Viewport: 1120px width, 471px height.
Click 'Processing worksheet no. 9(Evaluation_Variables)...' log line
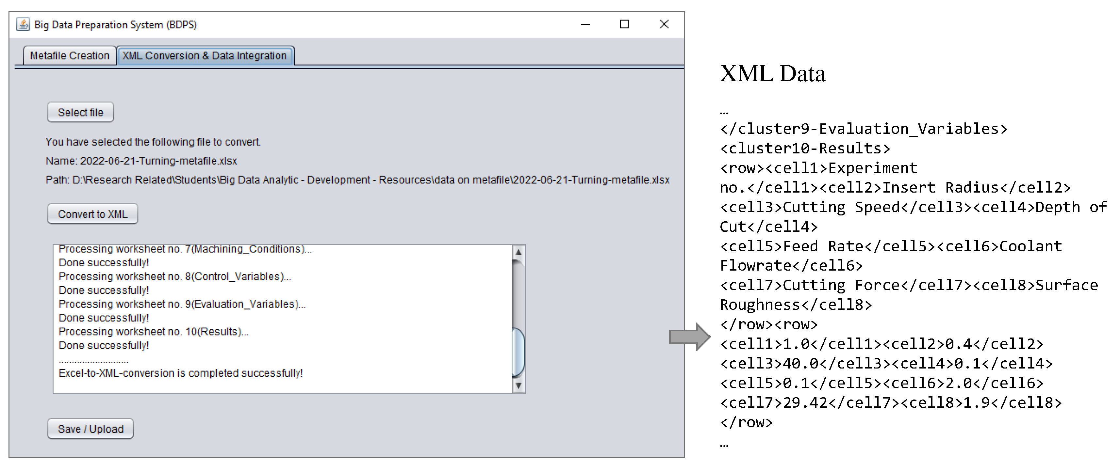182,304
